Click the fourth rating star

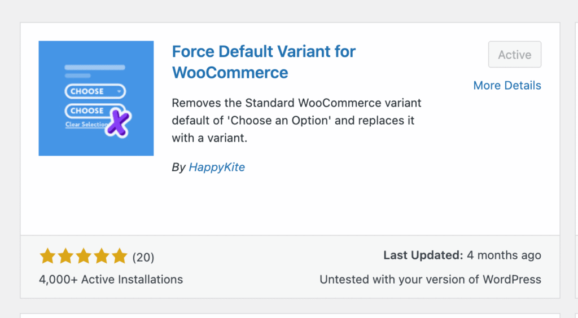pos(102,257)
